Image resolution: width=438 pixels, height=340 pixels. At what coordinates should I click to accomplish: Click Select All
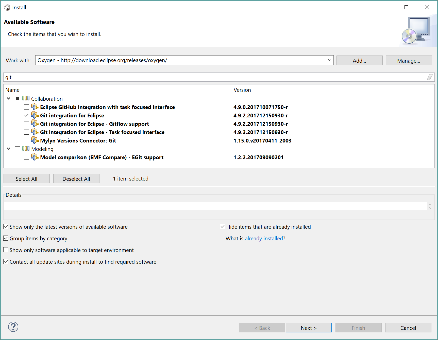(26, 178)
